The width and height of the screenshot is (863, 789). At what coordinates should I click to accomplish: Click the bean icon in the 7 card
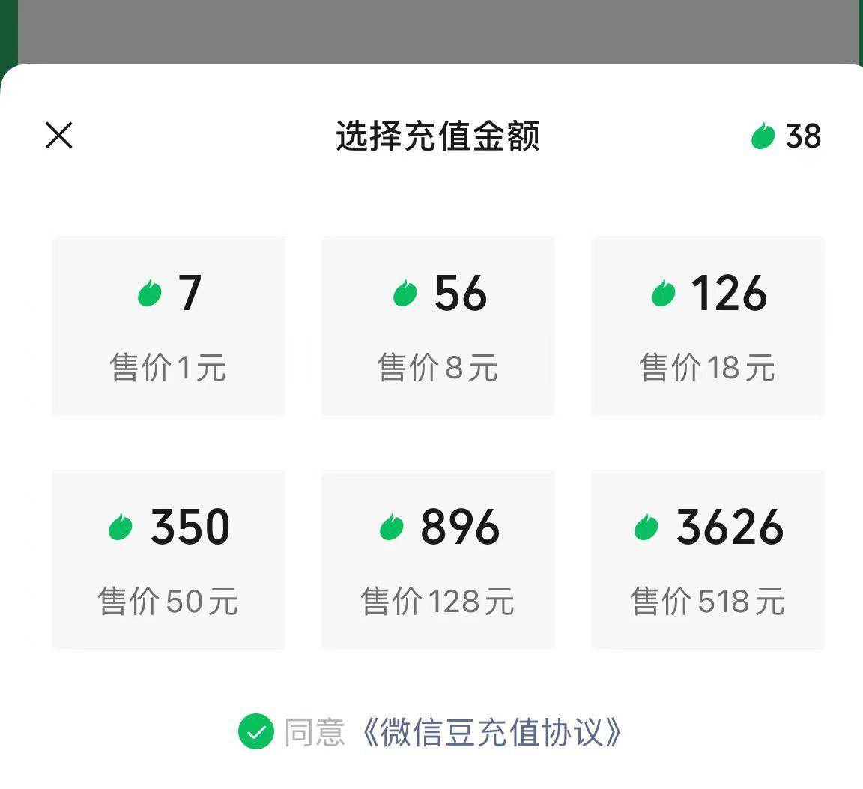pos(150,294)
